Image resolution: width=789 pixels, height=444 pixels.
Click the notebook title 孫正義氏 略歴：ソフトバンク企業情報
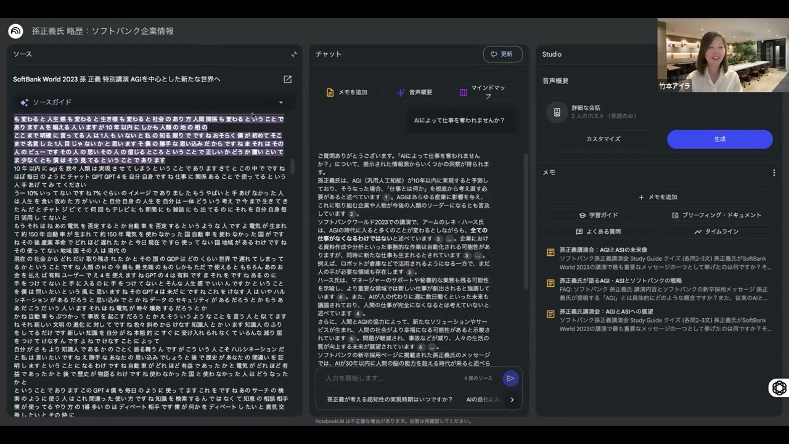click(102, 31)
